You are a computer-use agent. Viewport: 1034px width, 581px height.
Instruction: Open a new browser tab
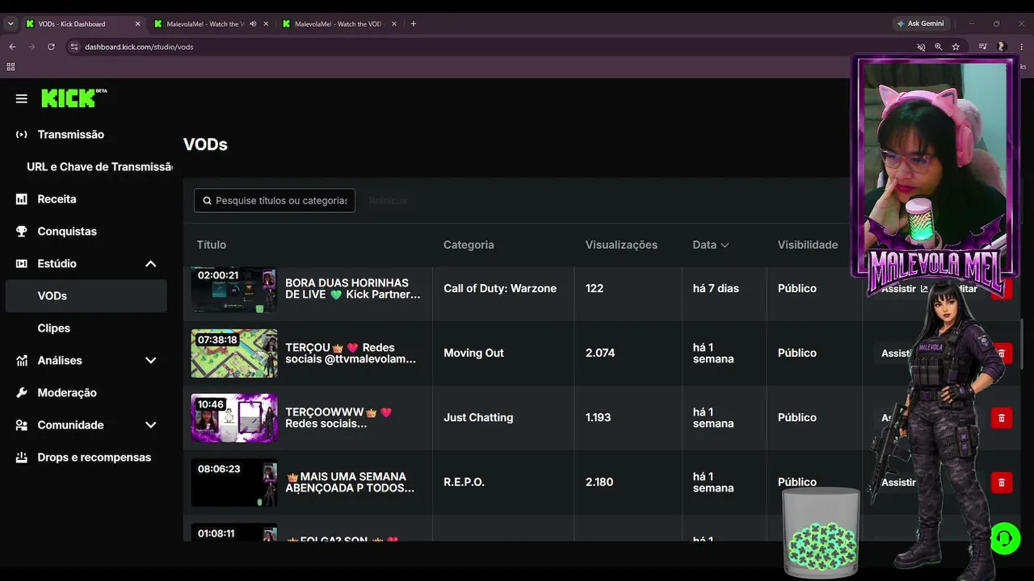click(x=414, y=24)
